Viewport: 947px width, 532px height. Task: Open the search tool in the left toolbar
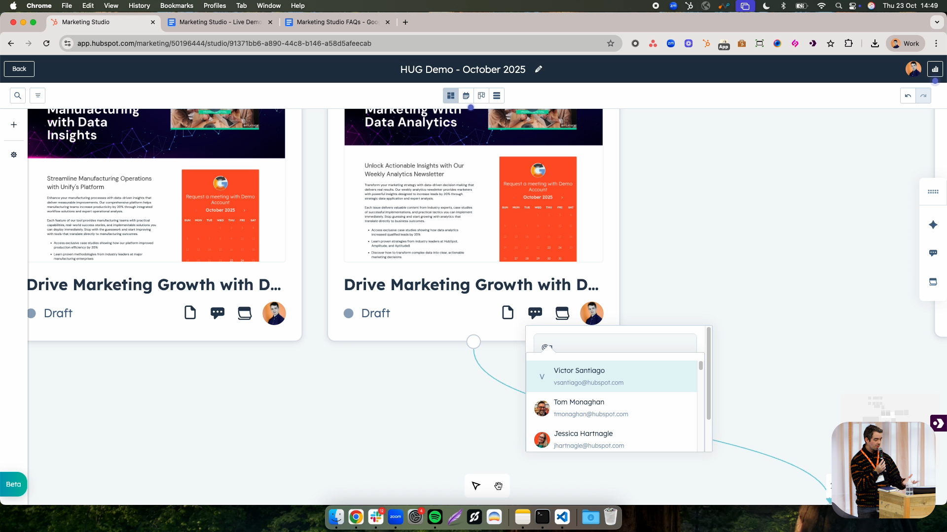click(x=17, y=95)
